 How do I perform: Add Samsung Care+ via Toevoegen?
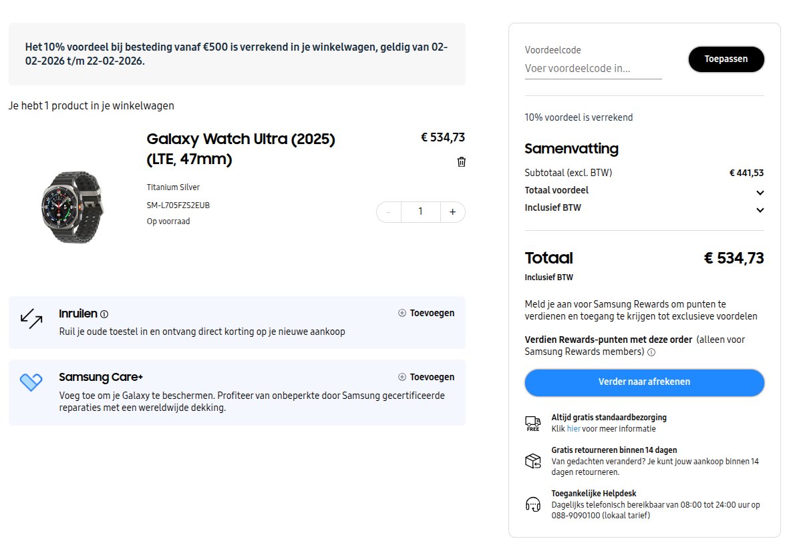click(x=426, y=377)
